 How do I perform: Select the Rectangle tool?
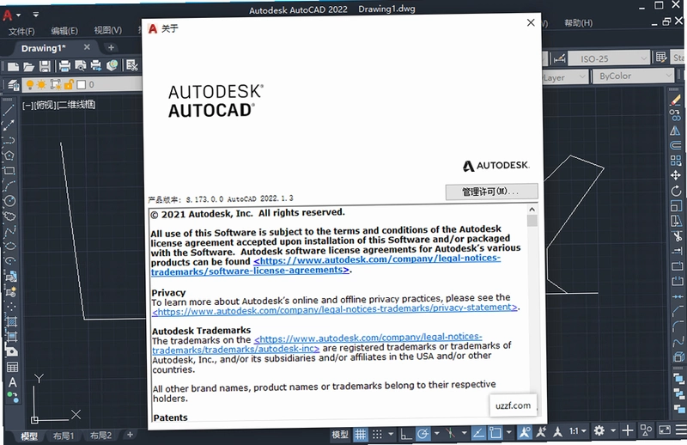coord(9,171)
